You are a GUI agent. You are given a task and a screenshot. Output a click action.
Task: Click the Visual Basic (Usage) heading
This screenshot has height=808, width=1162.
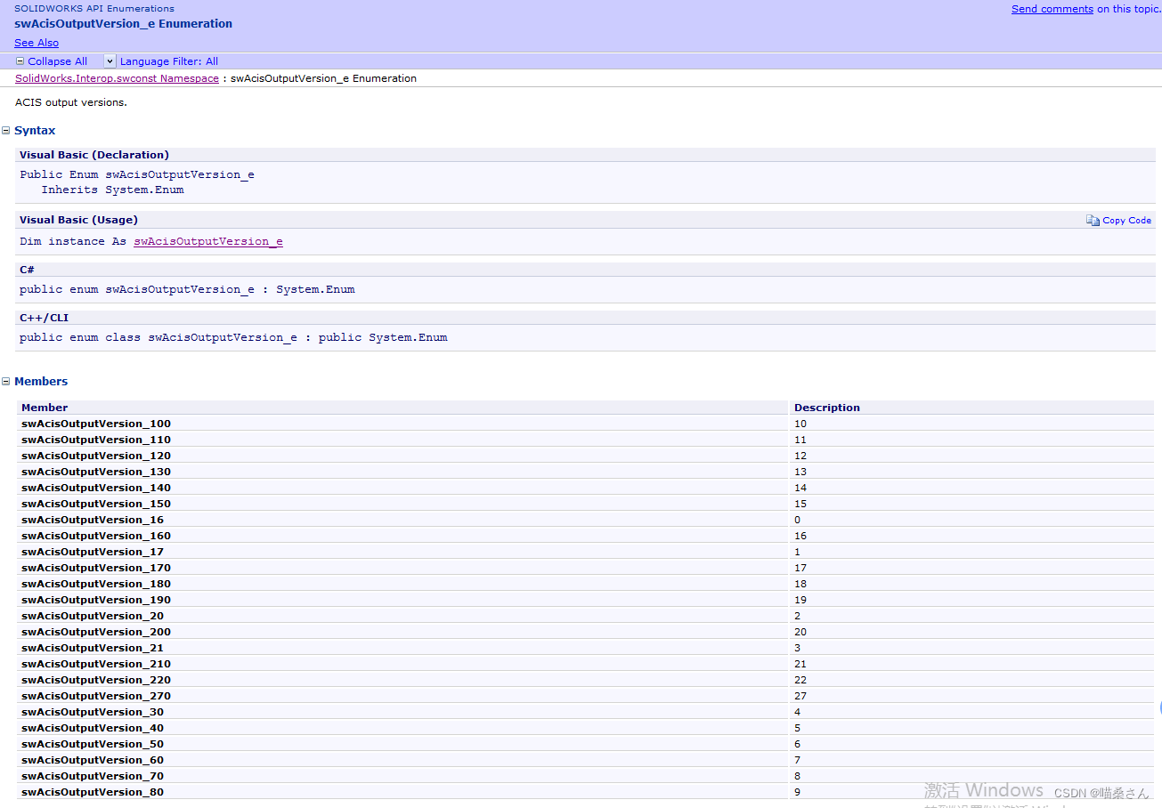coord(78,220)
